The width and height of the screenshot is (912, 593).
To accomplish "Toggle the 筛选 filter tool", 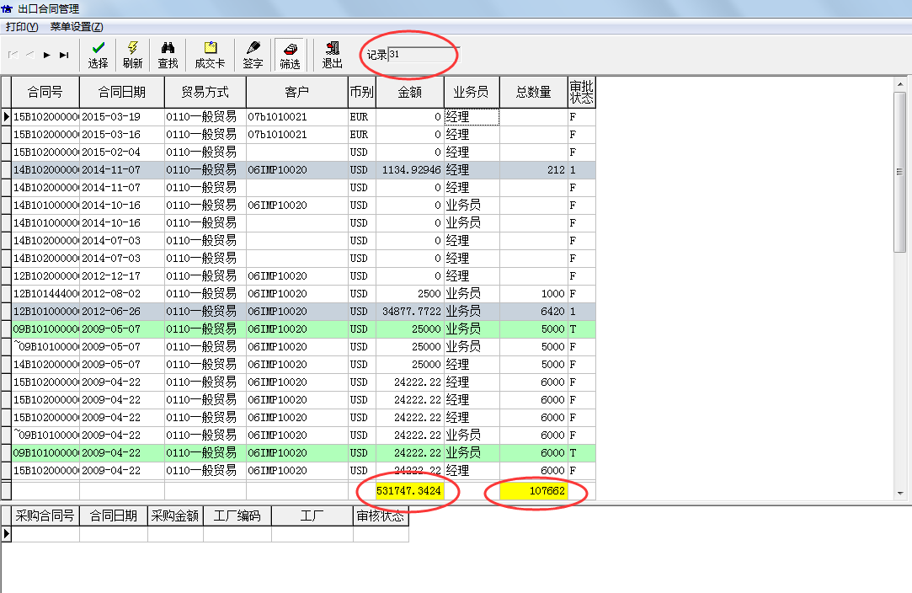I will (290, 55).
